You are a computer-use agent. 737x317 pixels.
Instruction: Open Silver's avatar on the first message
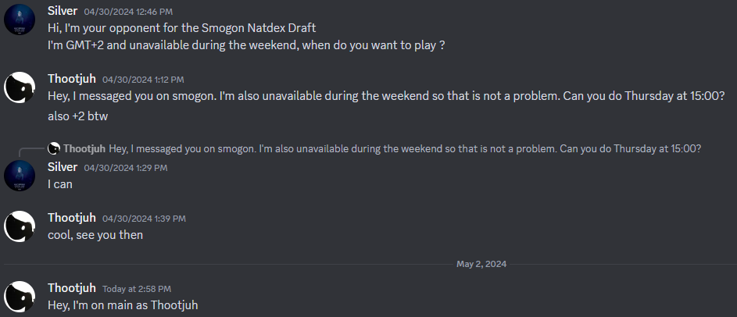[x=20, y=20]
